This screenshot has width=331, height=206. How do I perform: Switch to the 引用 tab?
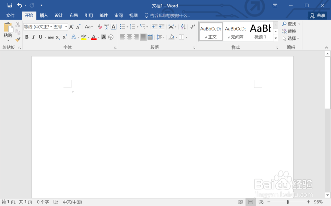tap(89, 16)
